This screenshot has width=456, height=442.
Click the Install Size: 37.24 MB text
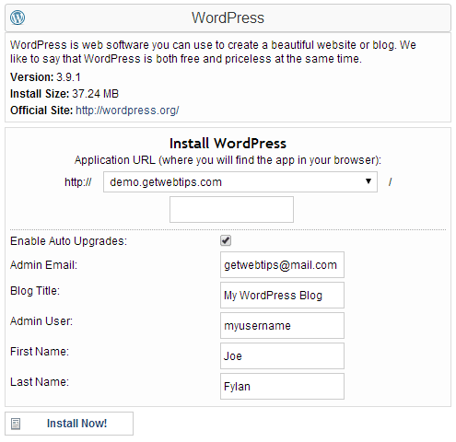click(64, 94)
